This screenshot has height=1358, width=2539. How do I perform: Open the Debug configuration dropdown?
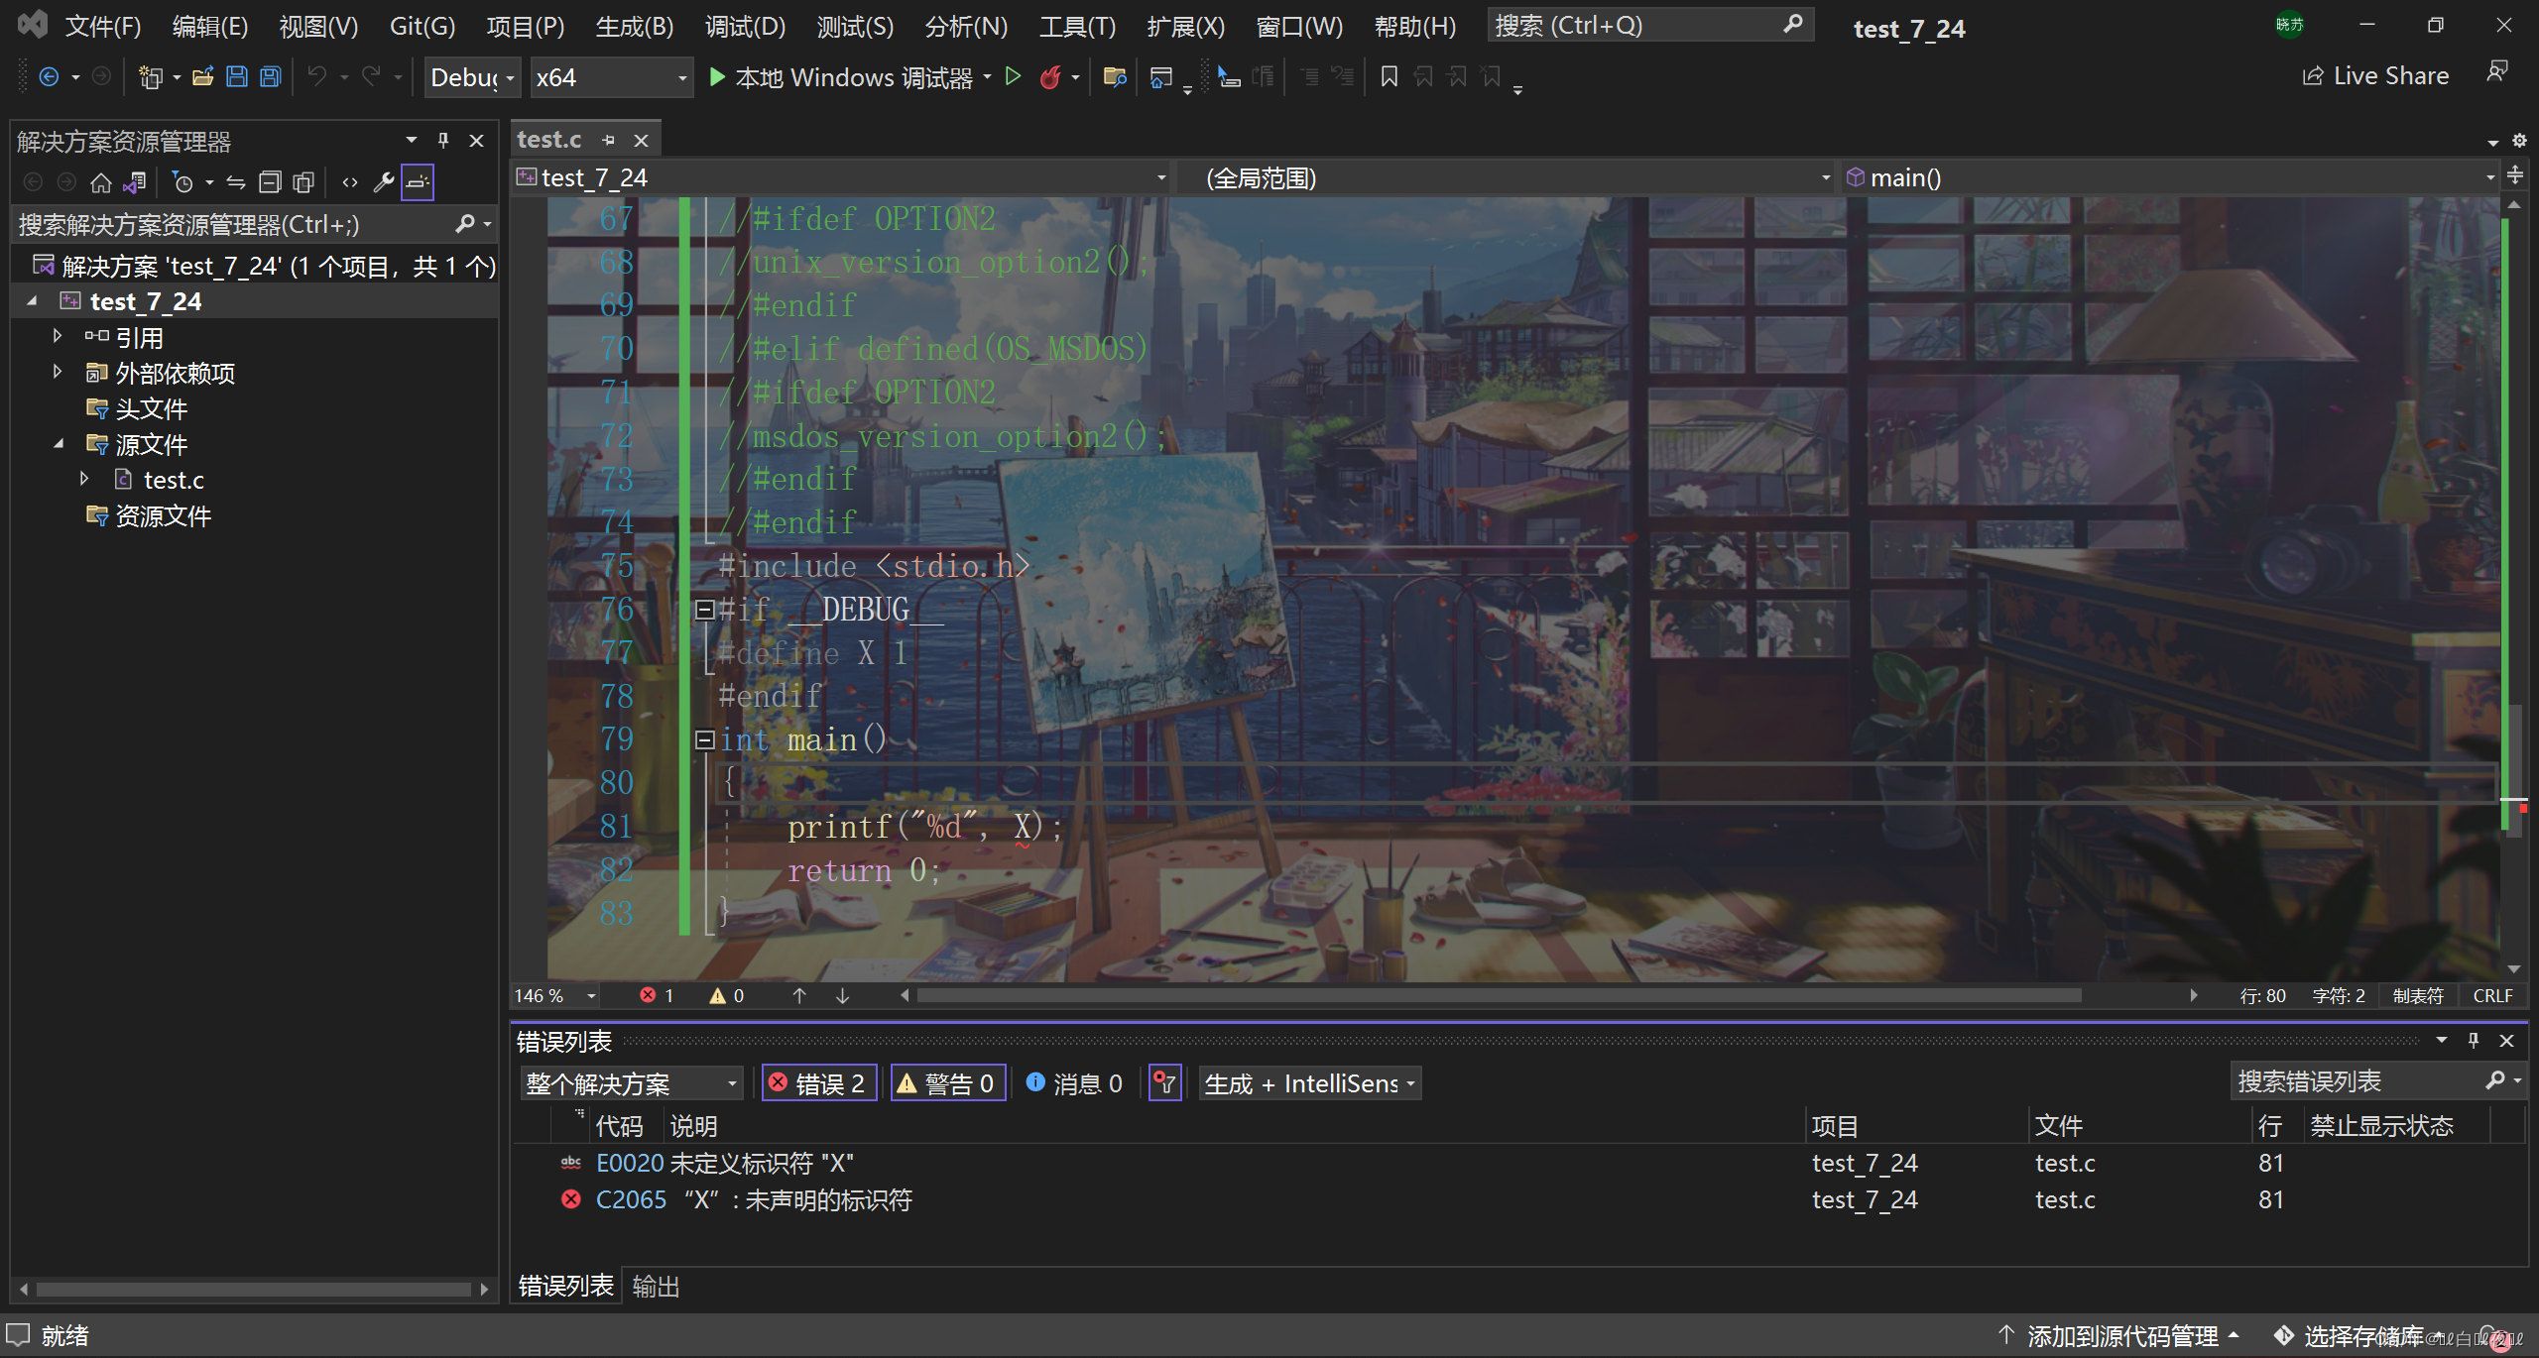(x=472, y=77)
